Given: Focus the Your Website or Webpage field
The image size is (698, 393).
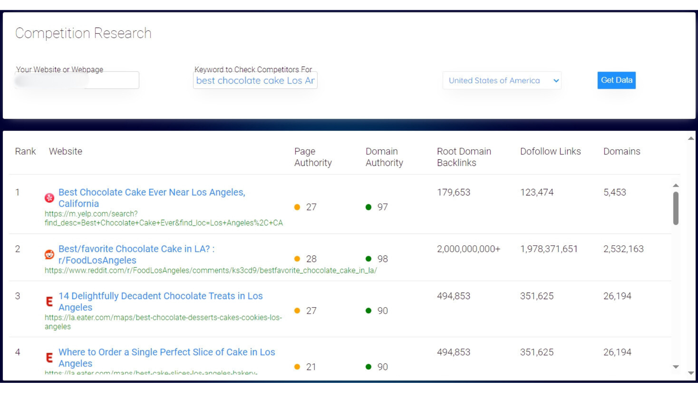Looking at the screenshot, I should [77, 80].
